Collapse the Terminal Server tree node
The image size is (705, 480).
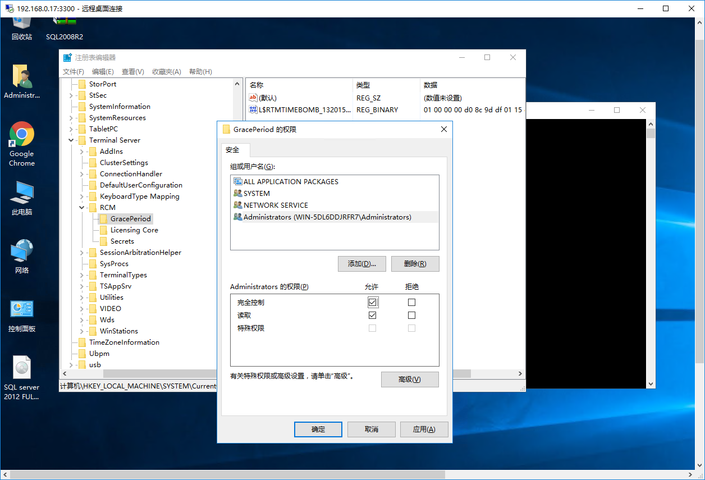pos(70,140)
